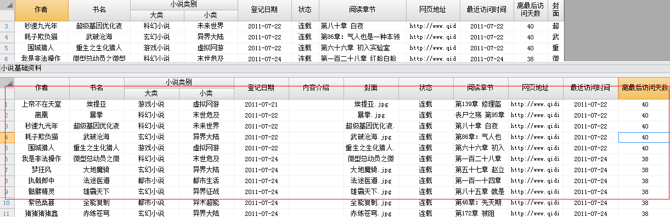This screenshot has height=217, width=670.
Task: Click 登记日期 header in upper grid
Action: click(x=264, y=10)
